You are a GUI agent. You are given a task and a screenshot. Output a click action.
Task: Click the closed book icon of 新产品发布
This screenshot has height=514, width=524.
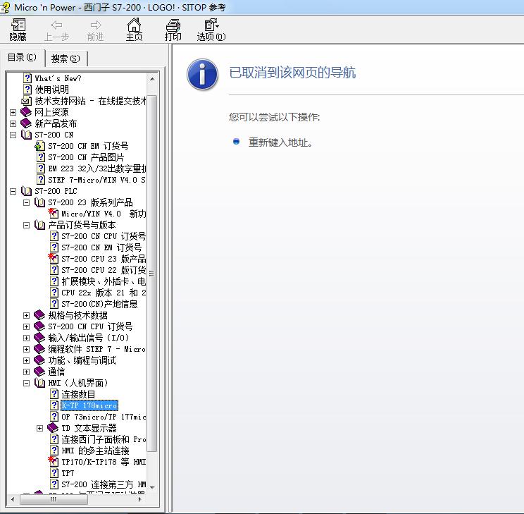coord(26,123)
